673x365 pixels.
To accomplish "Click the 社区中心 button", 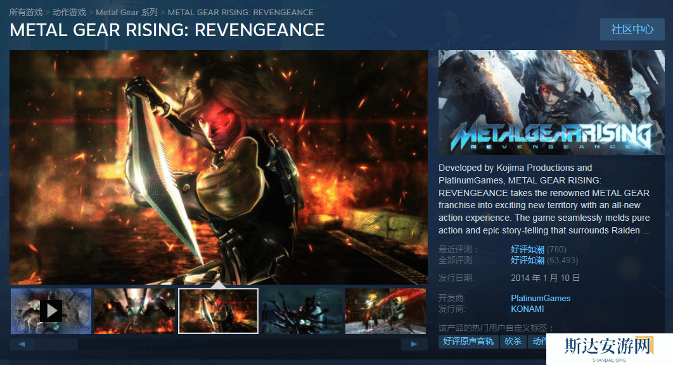I will click(x=632, y=30).
